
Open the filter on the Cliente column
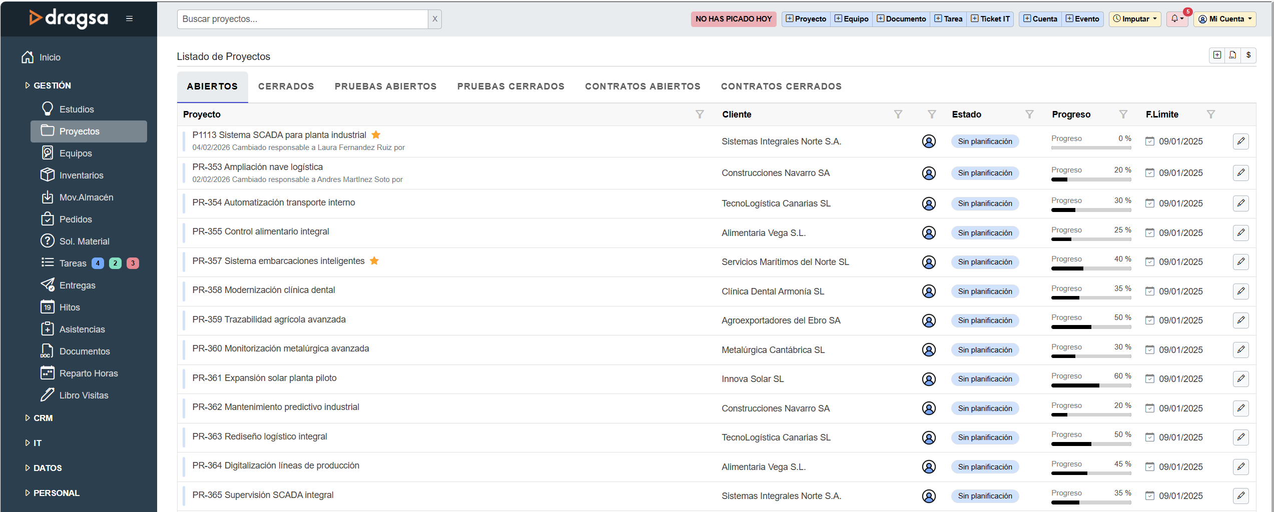pyautogui.click(x=898, y=114)
